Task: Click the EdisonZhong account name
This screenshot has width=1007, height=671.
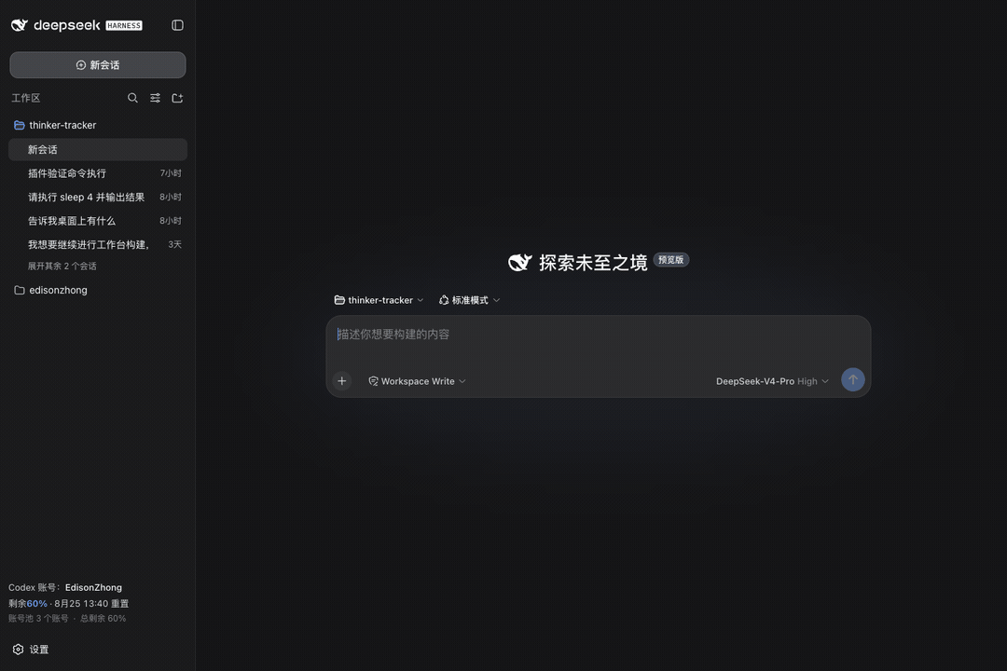Action: click(x=93, y=587)
